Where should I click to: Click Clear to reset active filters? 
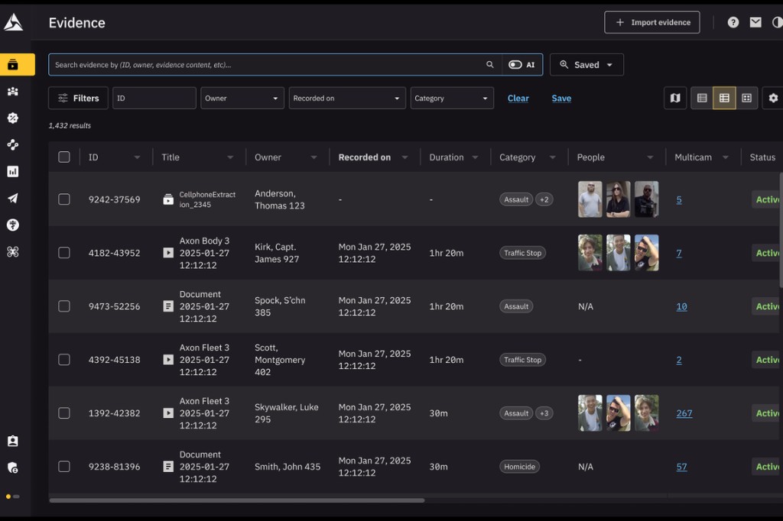pyautogui.click(x=518, y=98)
